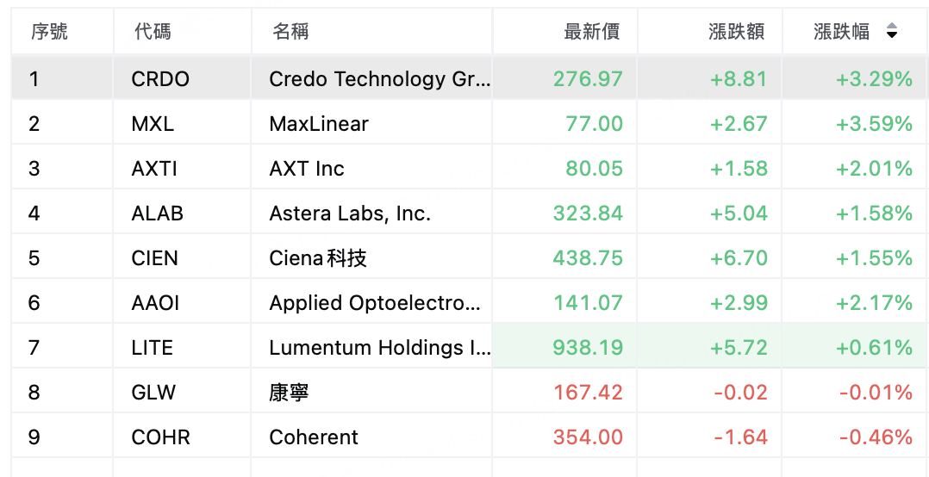Select the 康寧 stock name
Image resolution: width=929 pixels, height=477 pixels.
click(x=289, y=393)
